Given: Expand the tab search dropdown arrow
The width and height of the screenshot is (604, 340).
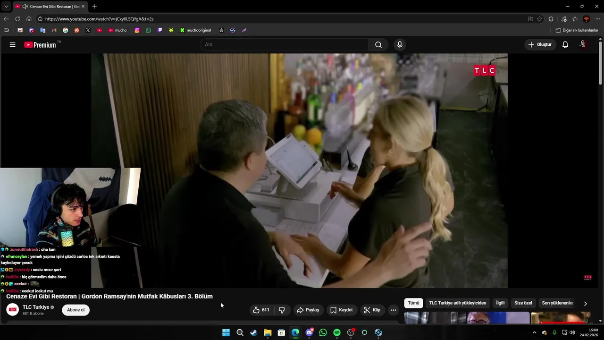Looking at the screenshot, I should click(6, 7).
